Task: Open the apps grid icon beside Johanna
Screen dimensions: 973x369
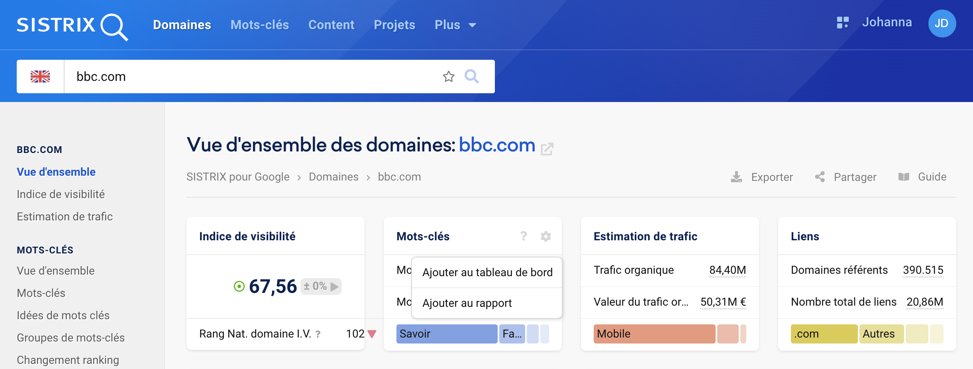Action: click(x=843, y=23)
